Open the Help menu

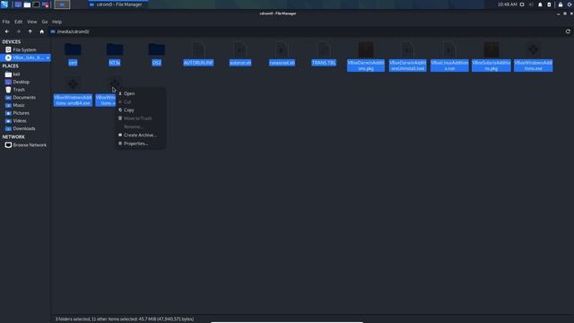[x=57, y=22]
